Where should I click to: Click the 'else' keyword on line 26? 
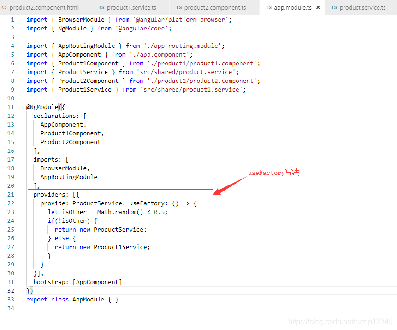coord(62,238)
